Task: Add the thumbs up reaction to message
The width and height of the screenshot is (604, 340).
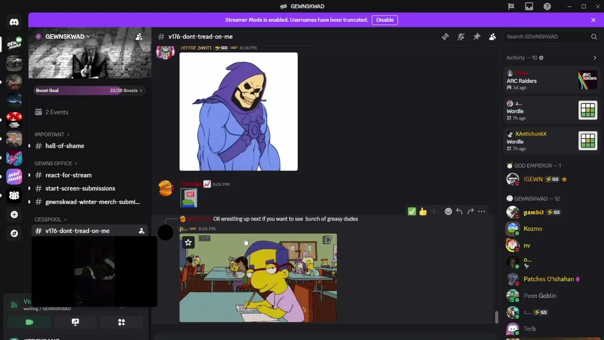Action: [x=423, y=212]
